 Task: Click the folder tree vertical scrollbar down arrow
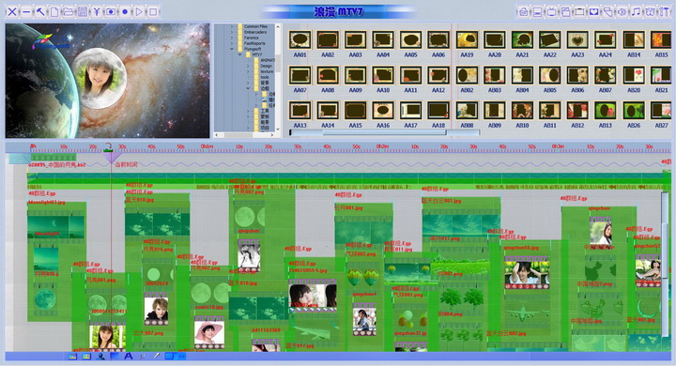278,130
